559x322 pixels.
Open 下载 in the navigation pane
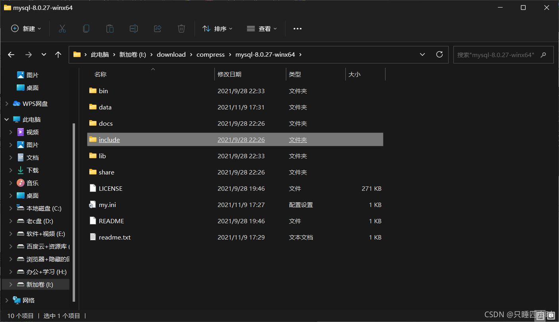pyautogui.click(x=28, y=170)
